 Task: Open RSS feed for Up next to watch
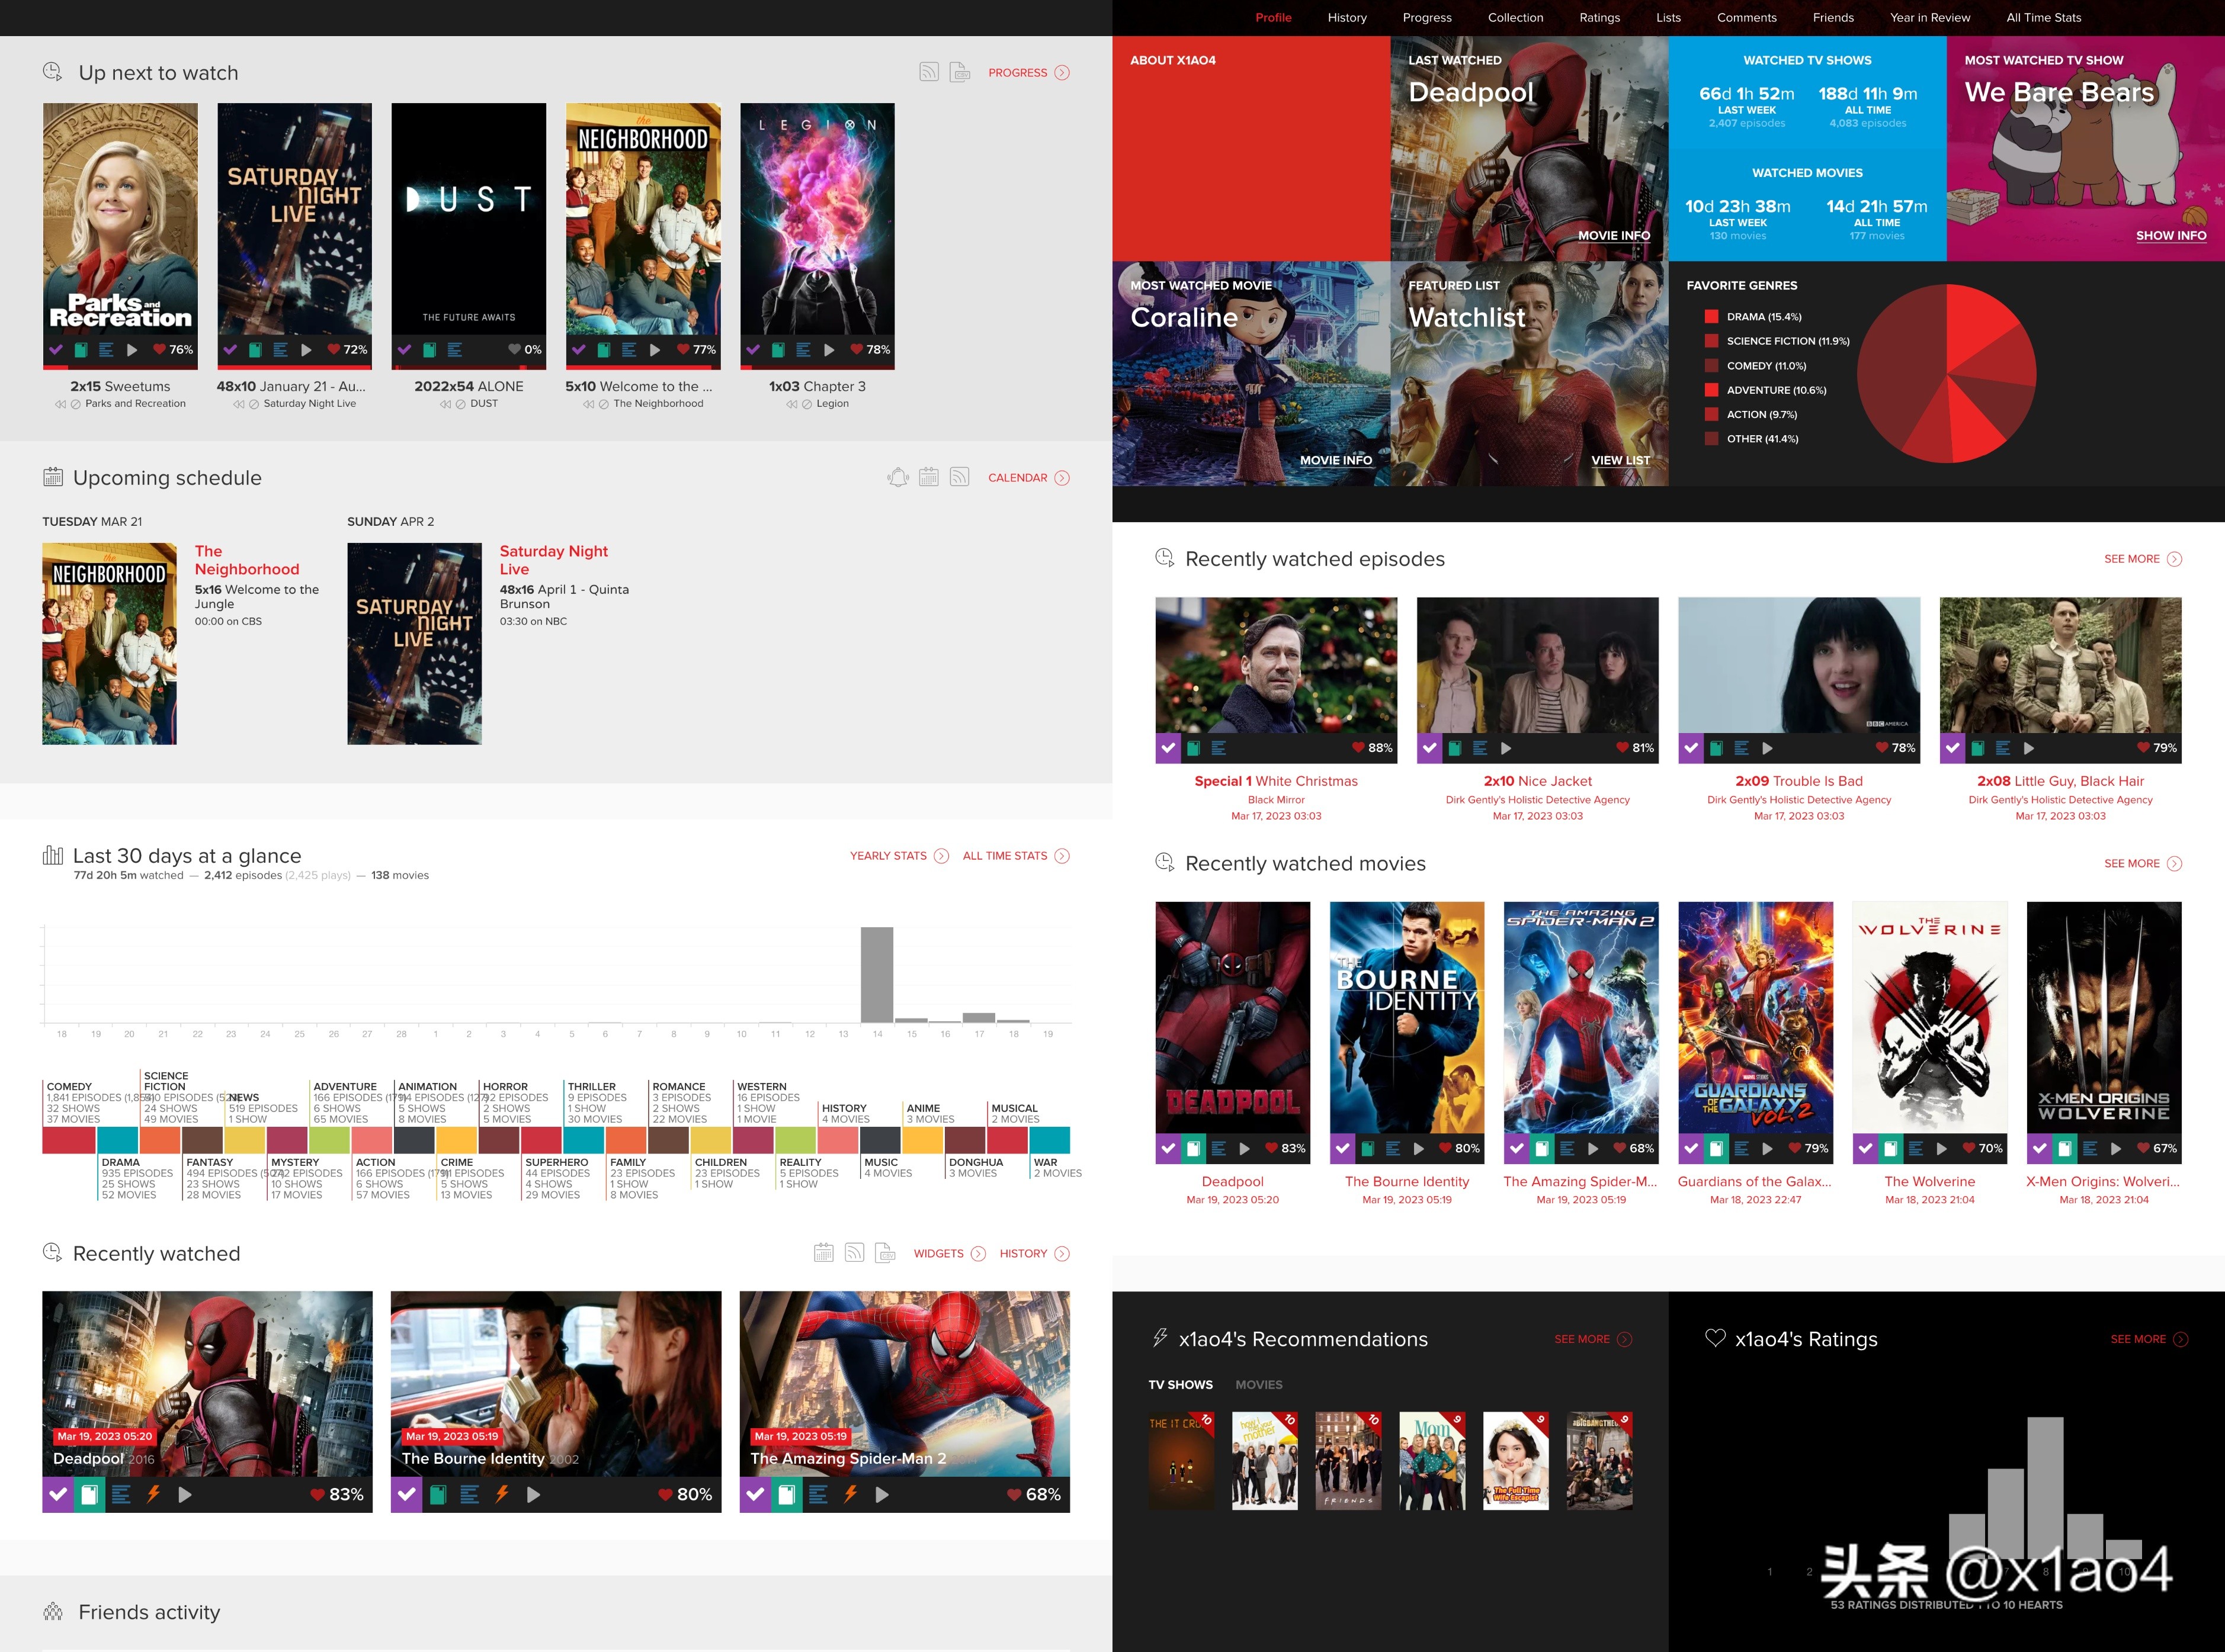point(928,72)
